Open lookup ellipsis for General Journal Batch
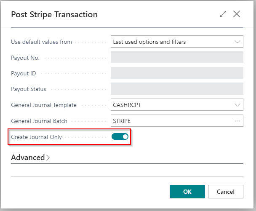256x211 pixels. pos(237,121)
